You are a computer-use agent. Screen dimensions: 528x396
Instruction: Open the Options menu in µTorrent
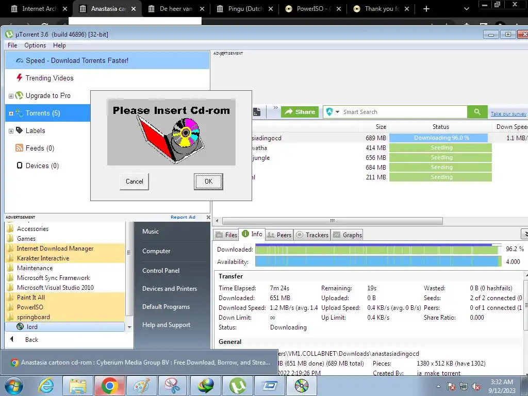[35, 45]
